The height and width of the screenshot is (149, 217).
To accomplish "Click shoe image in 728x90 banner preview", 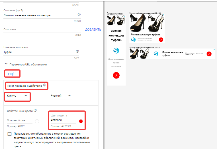I will click(139, 54).
